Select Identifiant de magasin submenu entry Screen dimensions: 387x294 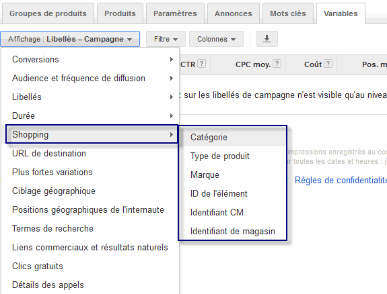232,231
